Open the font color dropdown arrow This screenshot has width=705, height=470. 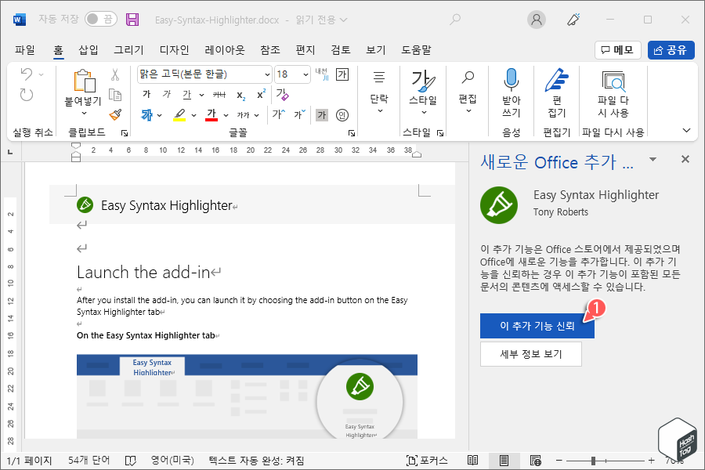tap(225, 115)
